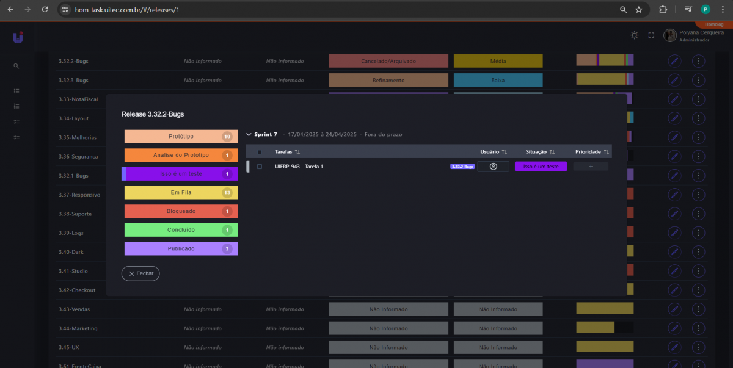The height and width of the screenshot is (368, 733).
Task: Click the 'Isso é um teste' situation badge
Action: tap(541, 167)
